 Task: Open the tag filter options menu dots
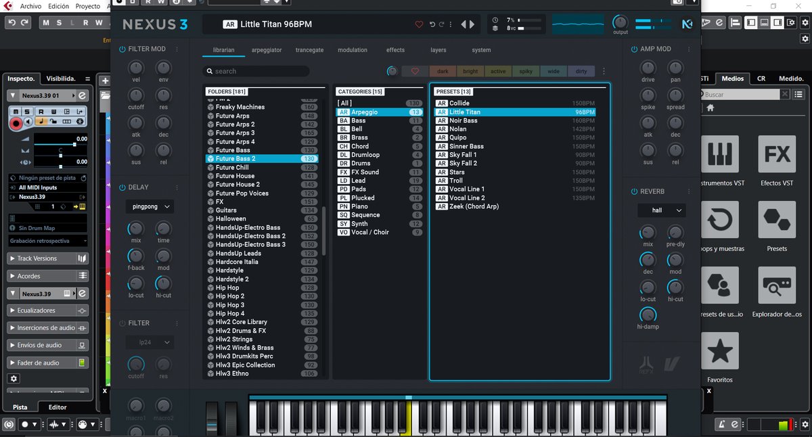(604, 71)
